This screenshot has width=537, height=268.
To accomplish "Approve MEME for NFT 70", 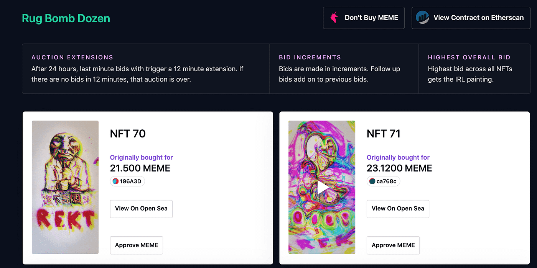I will [x=137, y=245].
